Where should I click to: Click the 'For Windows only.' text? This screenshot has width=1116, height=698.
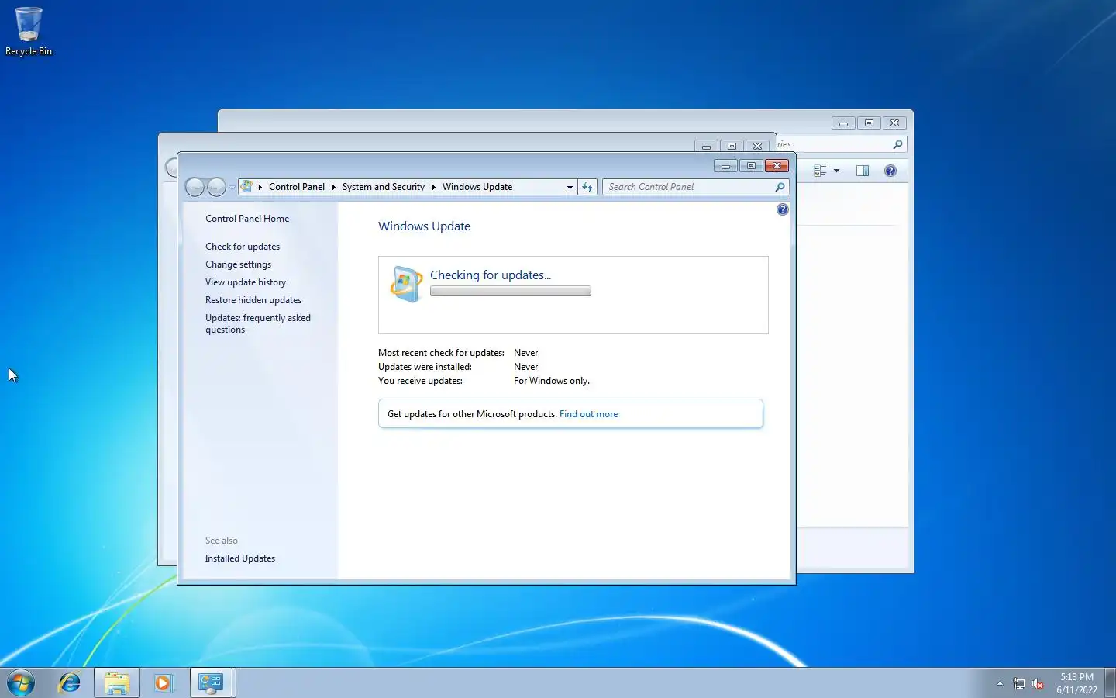click(552, 381)
